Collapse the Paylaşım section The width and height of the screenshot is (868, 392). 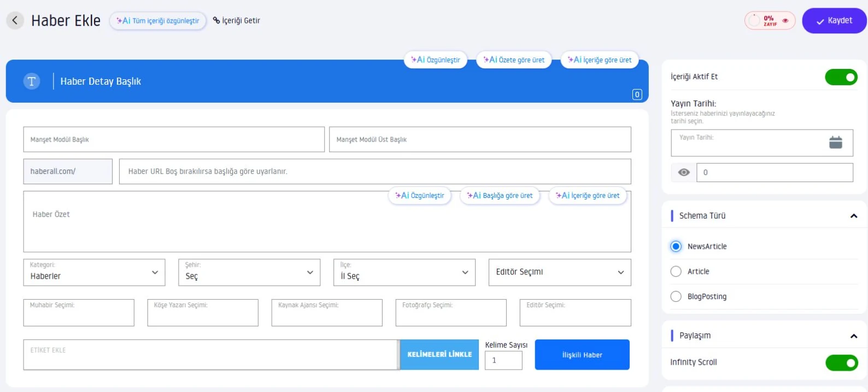point(854,336)
